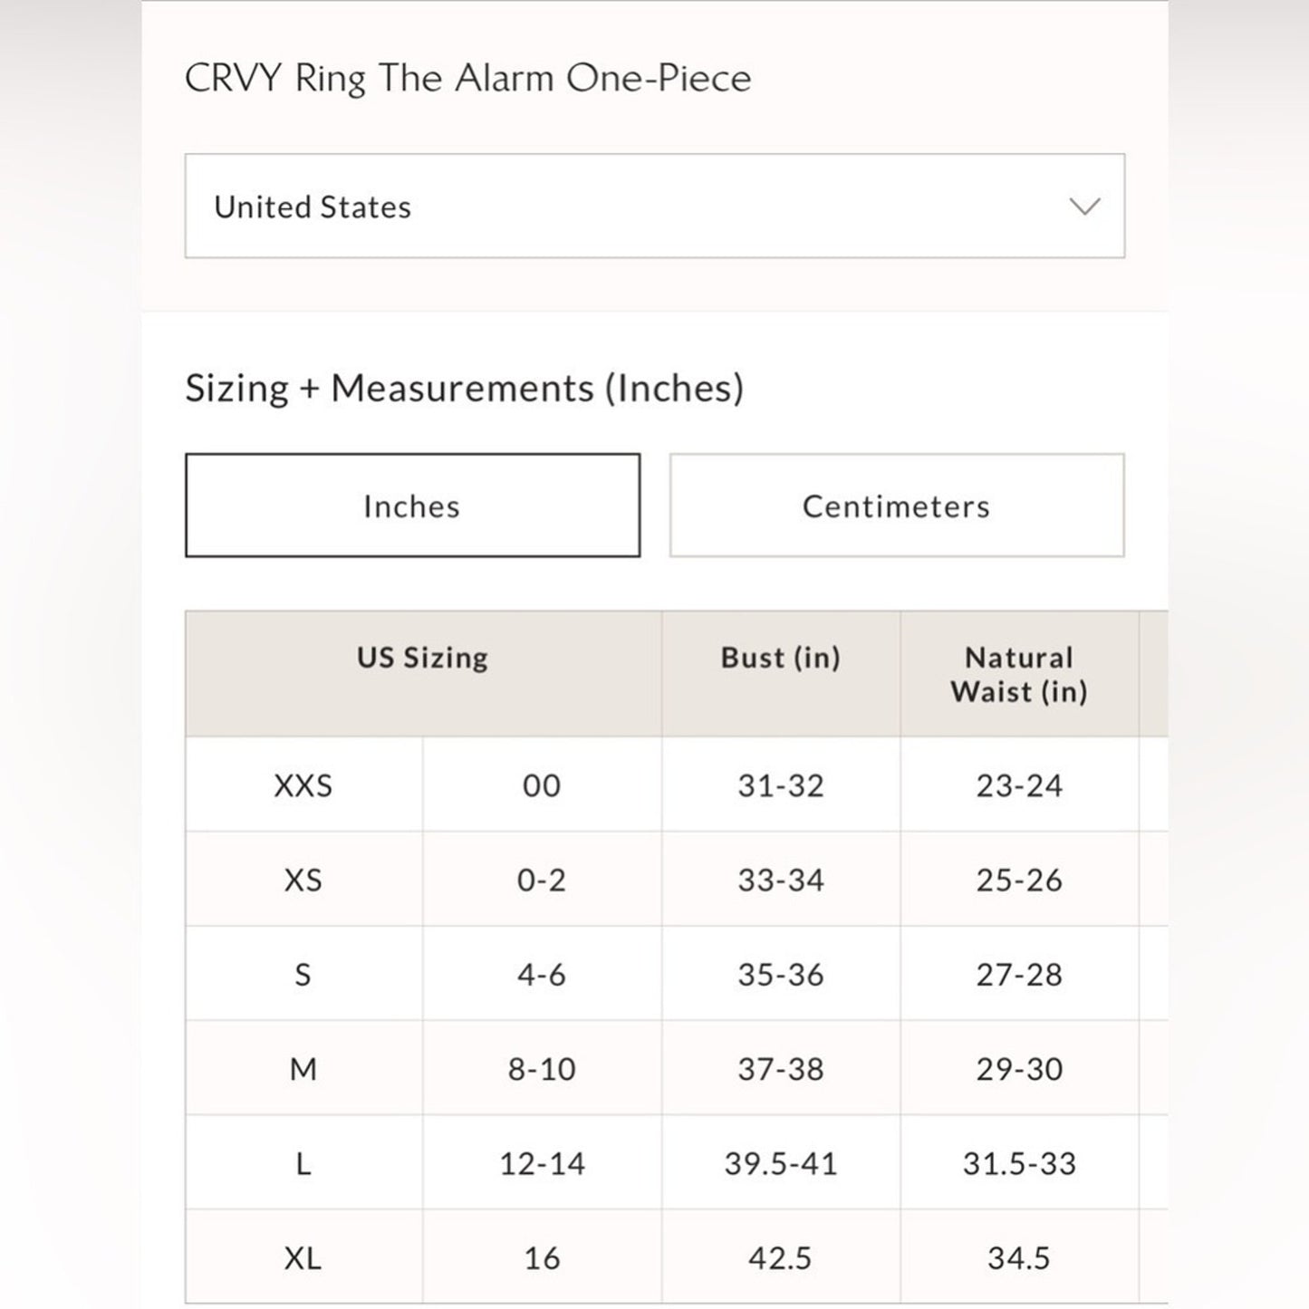The width and height of the screenshot is (1309, 1309).
Task: Click the chevron on the United States selector
Action: (1085, 207)
